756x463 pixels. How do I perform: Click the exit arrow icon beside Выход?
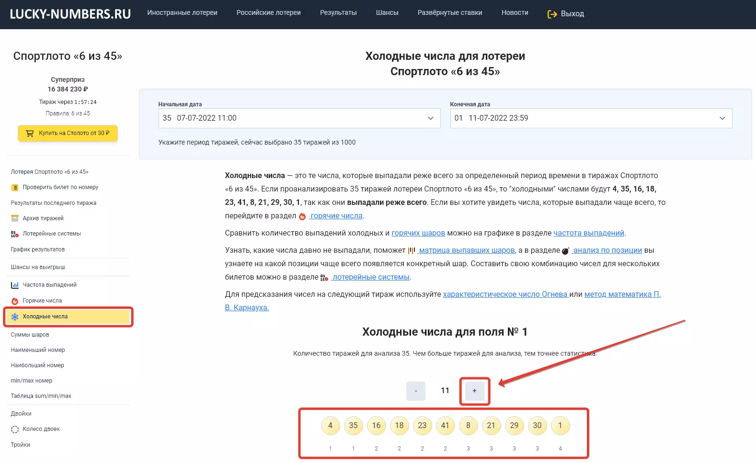552,14
